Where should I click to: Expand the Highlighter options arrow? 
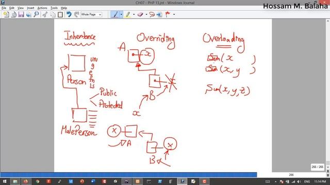134,14
